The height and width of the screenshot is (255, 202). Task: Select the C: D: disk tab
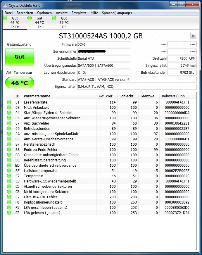click(x=15, y=23)
